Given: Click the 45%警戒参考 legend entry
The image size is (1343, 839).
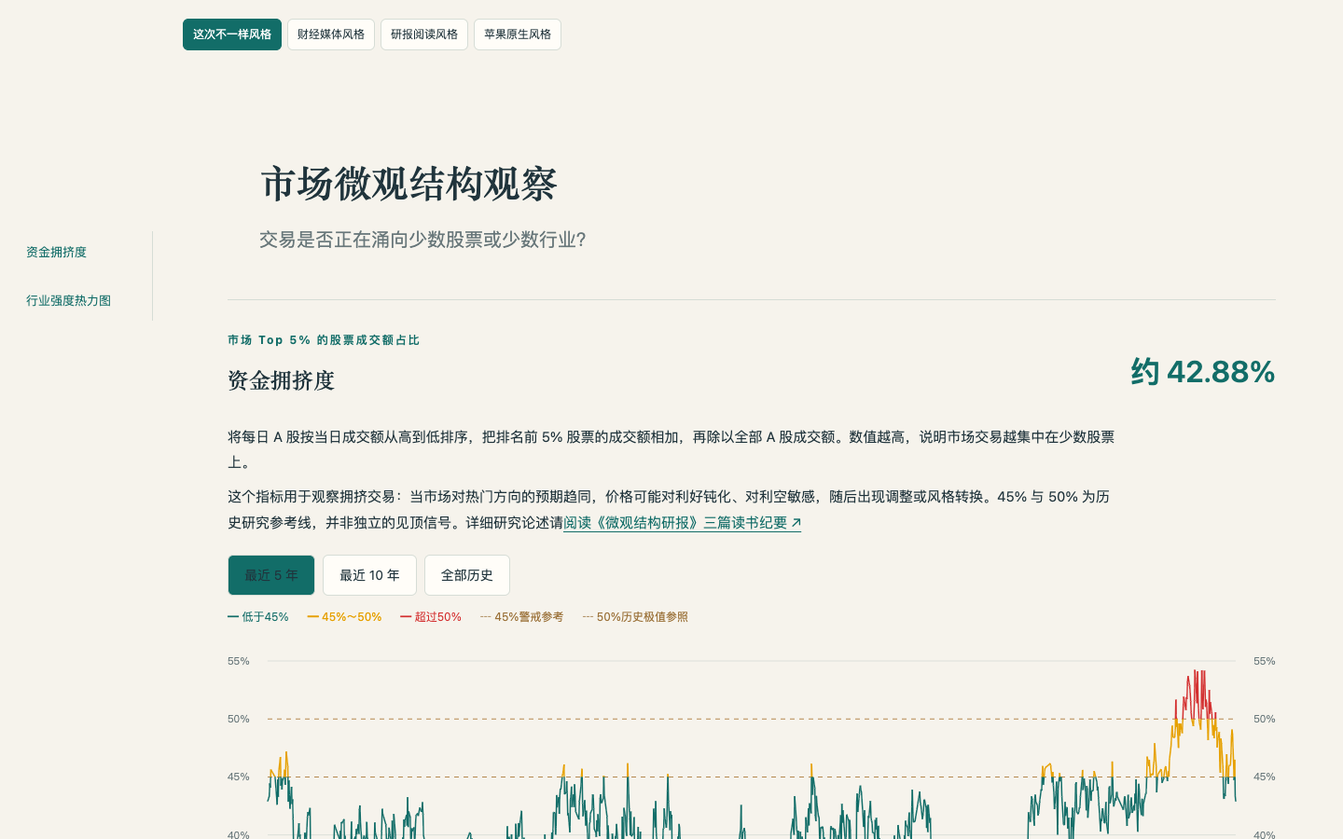Looking at the screenshot, I should coord(521,617).
